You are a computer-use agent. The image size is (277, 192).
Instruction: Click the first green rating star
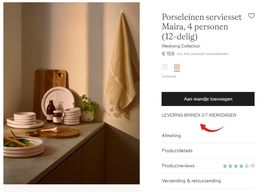tap(225, 166)
